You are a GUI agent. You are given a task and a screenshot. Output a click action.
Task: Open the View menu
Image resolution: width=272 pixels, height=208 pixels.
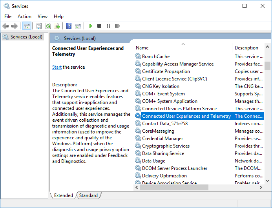pos(42,16)
